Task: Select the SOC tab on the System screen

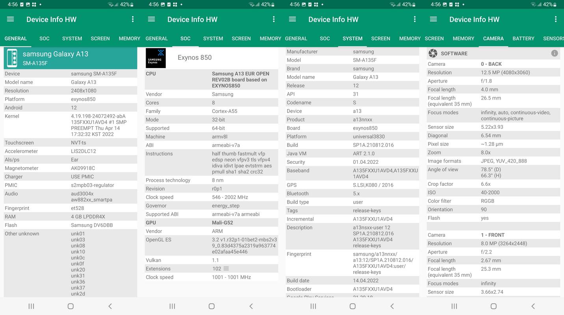Action: point(325,38)
